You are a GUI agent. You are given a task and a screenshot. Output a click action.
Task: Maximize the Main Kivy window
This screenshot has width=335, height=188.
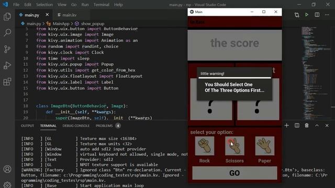click(264, 12)
